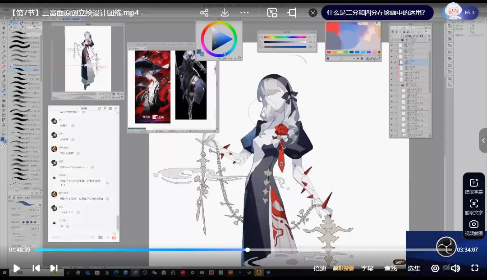The width and height of the screenshot is (487, 280).
Task: Enable picture-in-picture mini window mode
Action: point(272,13)
